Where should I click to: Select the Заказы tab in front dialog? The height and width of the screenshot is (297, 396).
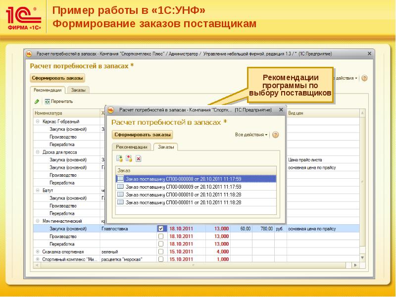[166, 147]
